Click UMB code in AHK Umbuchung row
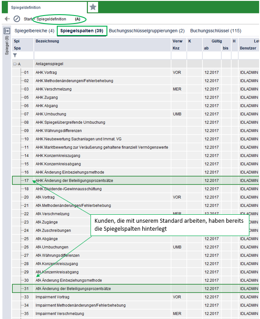Viewport: 260px width, 319px height. pos(177,114)
